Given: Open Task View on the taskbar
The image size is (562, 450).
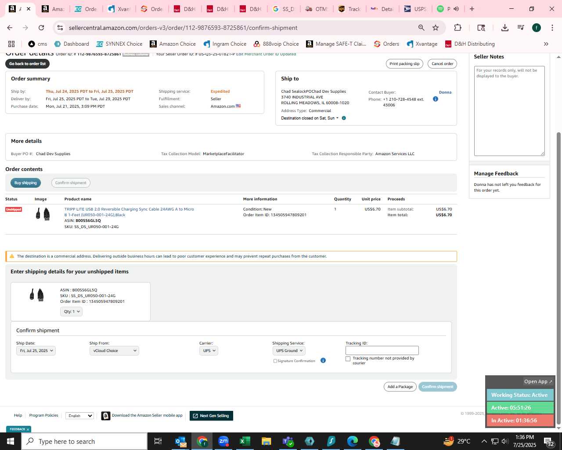Looking at the screenshot, I should [158, 441].
